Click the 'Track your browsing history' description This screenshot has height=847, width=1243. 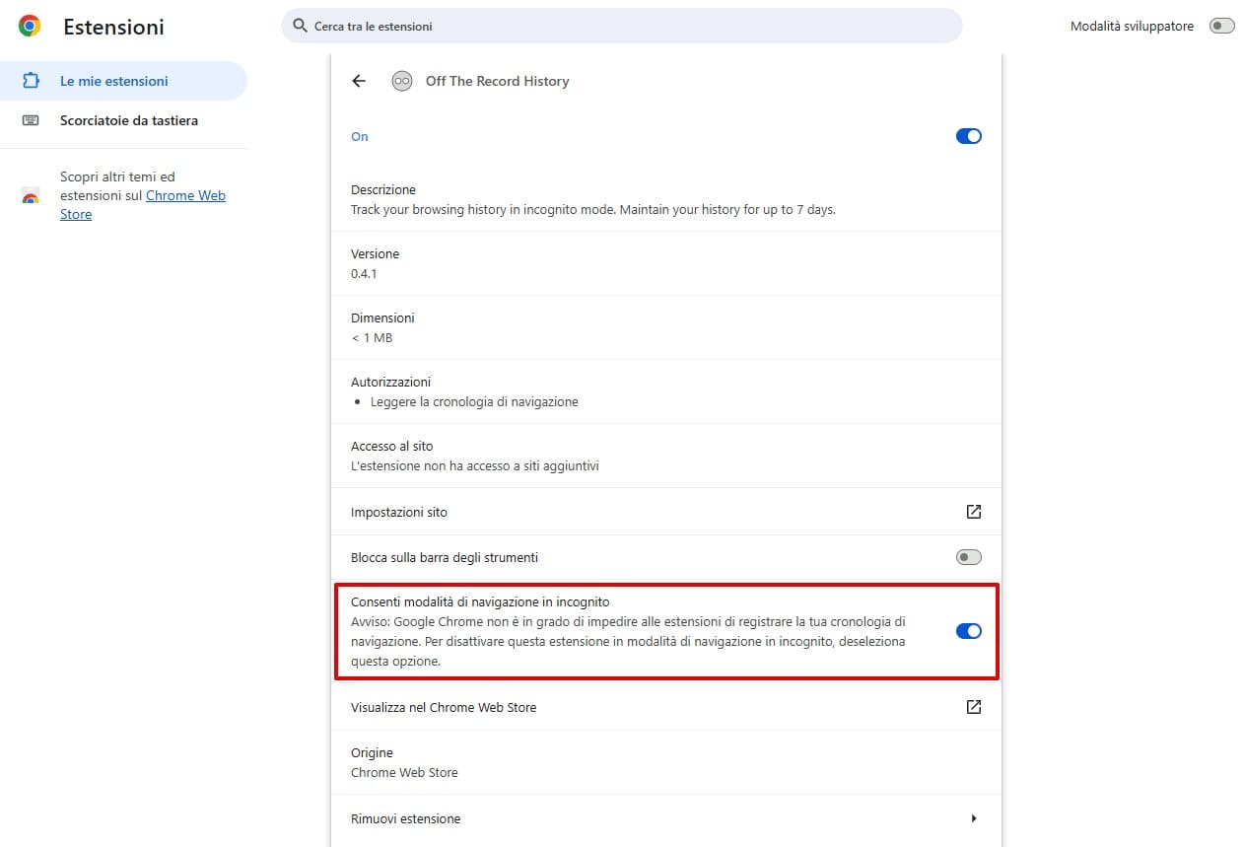pos(593,209)
